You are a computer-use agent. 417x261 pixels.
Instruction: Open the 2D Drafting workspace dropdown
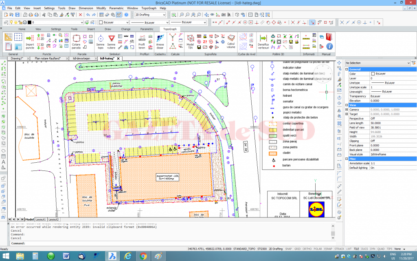(x=150, y=15)
